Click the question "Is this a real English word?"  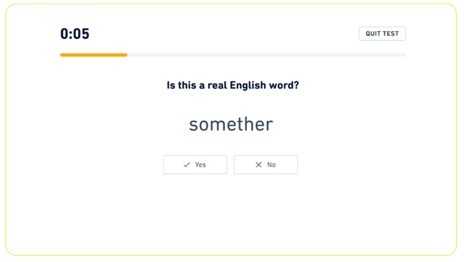(233, 85)
